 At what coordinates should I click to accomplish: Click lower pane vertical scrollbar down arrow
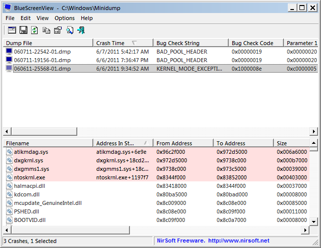314,221
